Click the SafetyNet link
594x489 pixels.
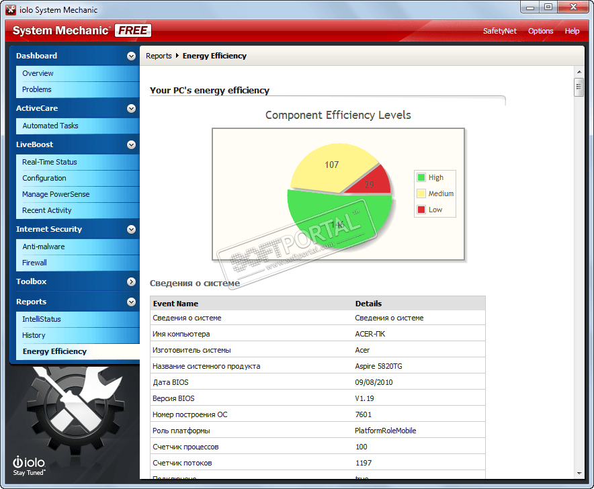click(499, 31)
